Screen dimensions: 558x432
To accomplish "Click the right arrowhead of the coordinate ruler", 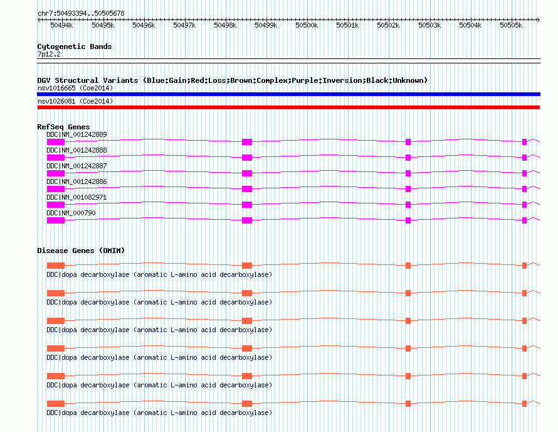I will [x=539, y=19].
